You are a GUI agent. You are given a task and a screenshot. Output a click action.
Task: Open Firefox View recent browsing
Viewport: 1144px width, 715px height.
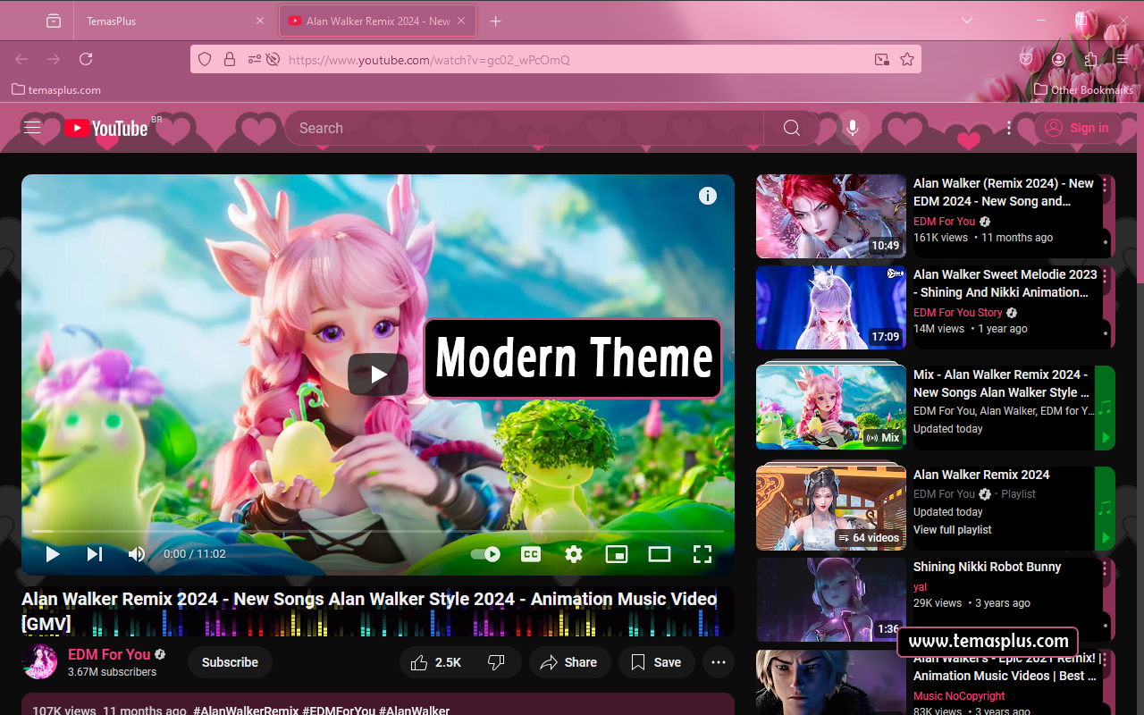pos(54,21)
